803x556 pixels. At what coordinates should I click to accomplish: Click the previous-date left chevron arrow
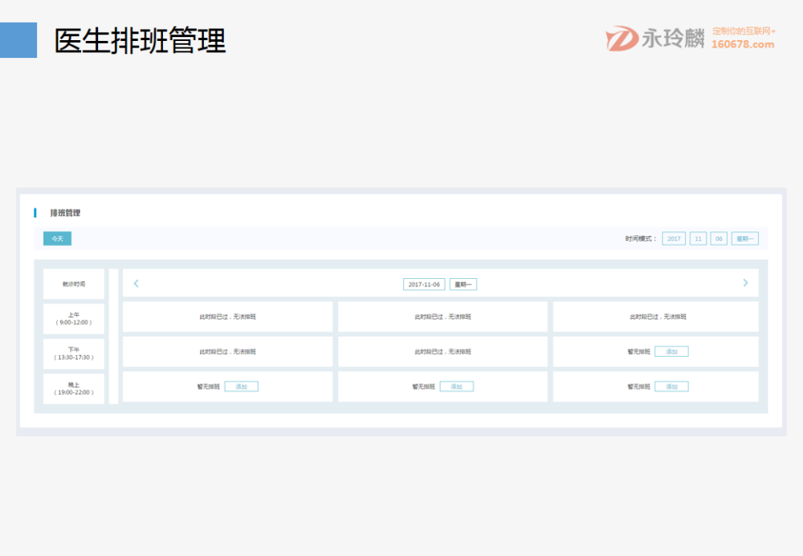136,284
